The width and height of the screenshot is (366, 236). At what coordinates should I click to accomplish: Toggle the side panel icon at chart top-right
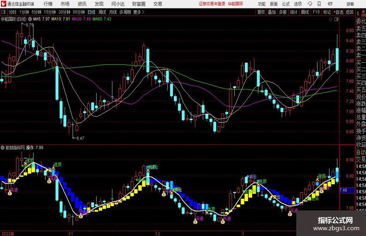click(x=336, y=19)
